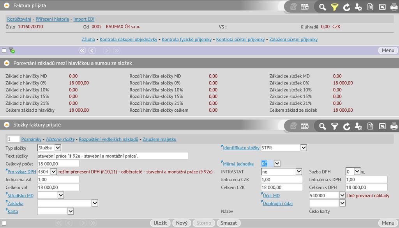Open user settings icon in Složky faktury toolbar
The width and height of the screenshot is (399, 228).
(358, 126)
